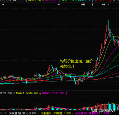
Task: Select the tall cyan candlestick at the price peak
Action: [x=108, y=26]
